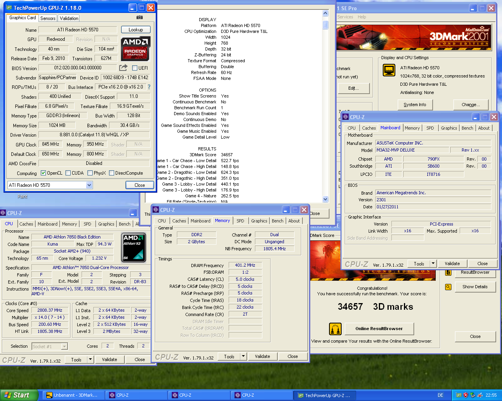Click the AMD Athlon X2 processor logo
The width and height of the screenshot is (502, 401).
[134, 247]
